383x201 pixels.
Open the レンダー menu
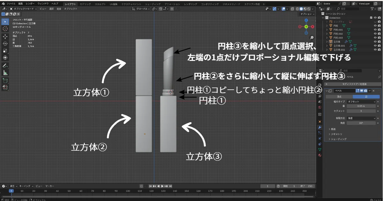pyautogui.click(x=30, y=3)
